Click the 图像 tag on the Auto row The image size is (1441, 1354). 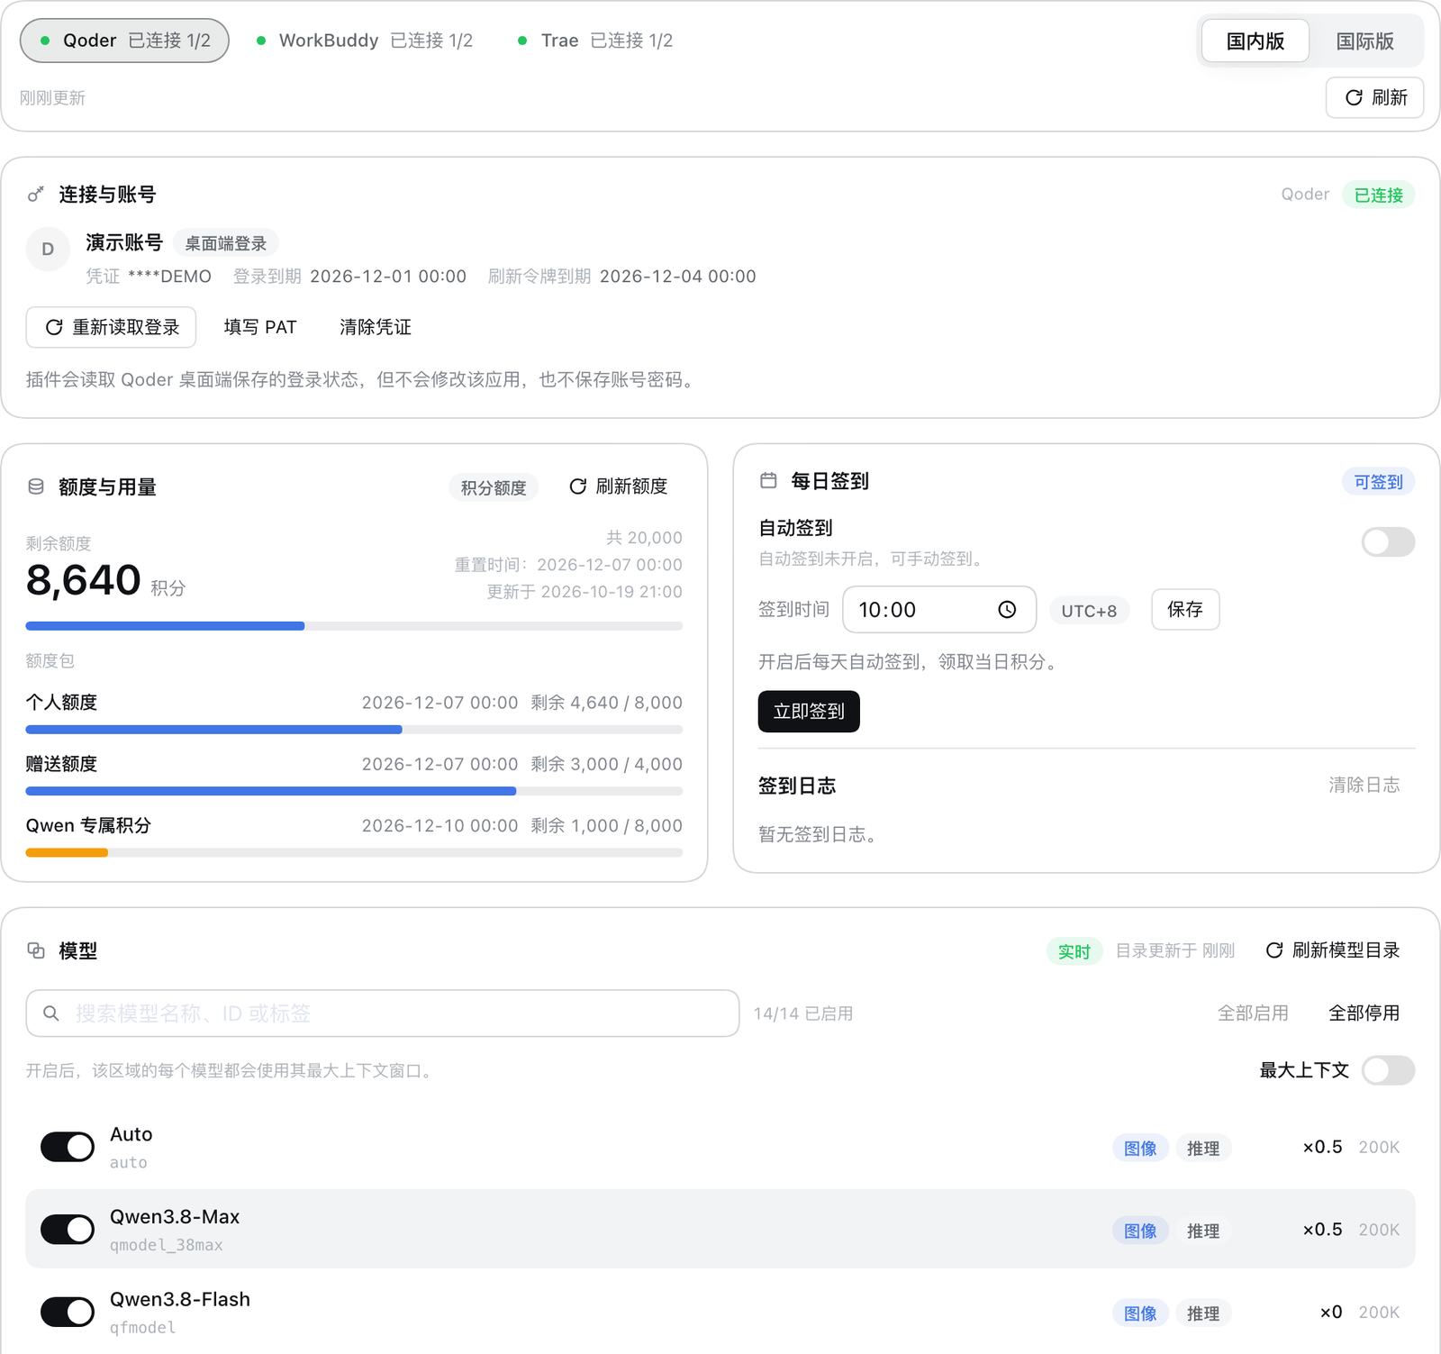(x=1140, y=1149)
